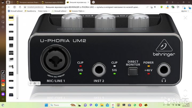Open the green shield protection extension
The width and height of the screenshot is (192, 108).
tap(173, 7)
